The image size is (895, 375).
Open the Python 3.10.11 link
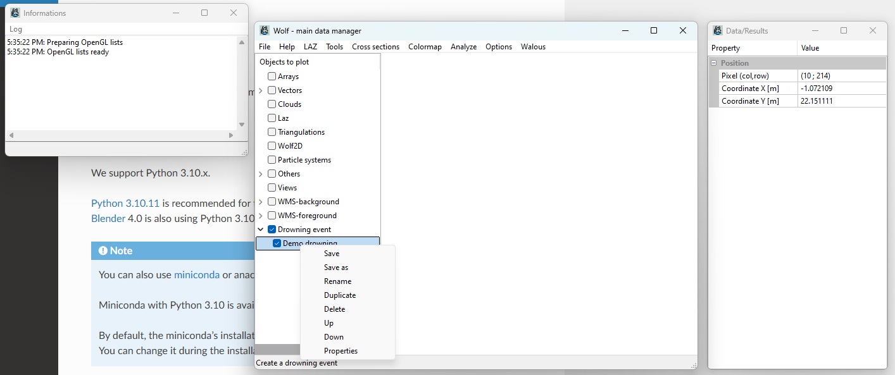coord(125,203)
